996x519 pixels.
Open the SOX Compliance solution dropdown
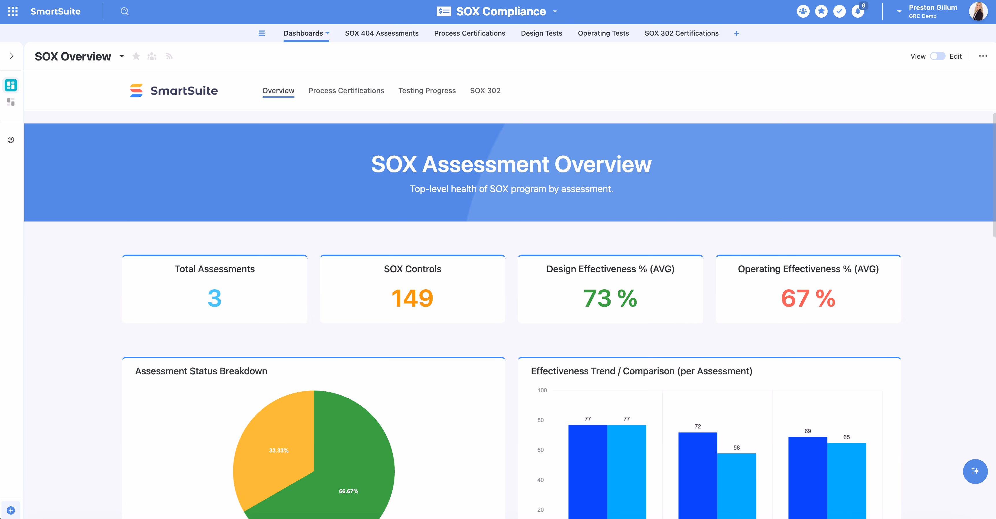point(555,12)
